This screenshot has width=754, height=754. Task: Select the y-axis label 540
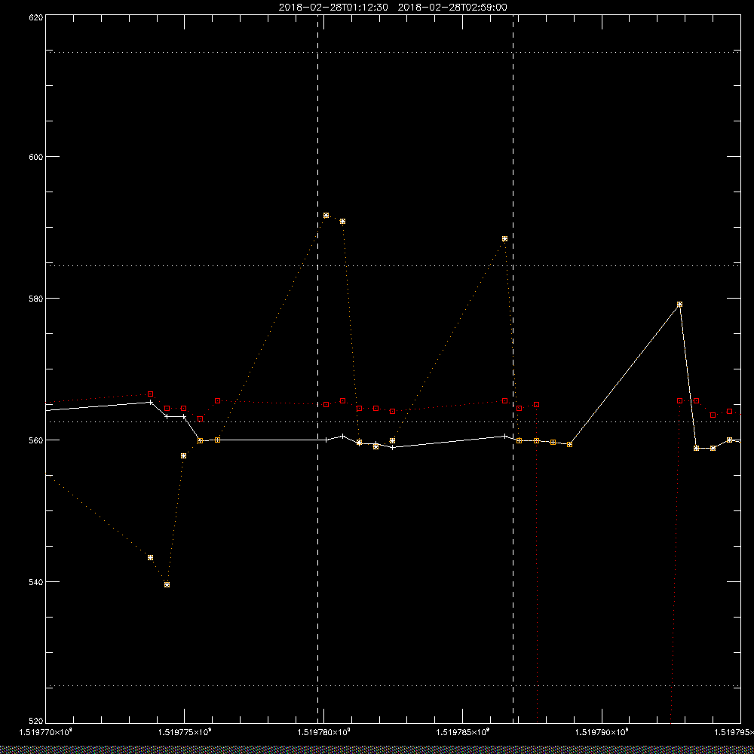[x=36, y=582]
